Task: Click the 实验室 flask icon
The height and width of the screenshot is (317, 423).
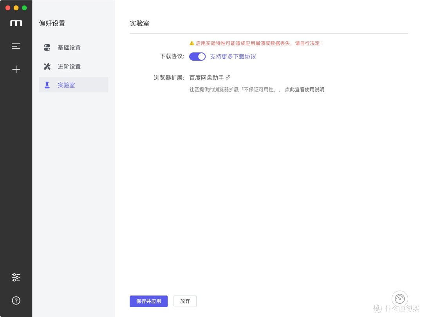Action: point(47,85)
